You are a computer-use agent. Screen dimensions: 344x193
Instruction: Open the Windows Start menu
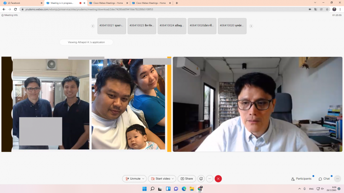[144, 189]
